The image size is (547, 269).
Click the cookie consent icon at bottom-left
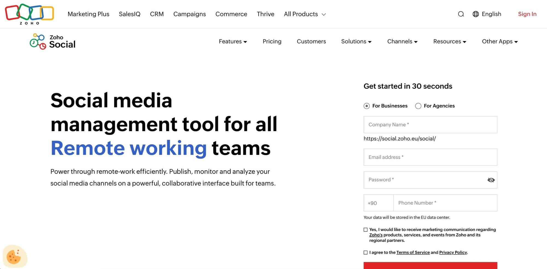click(15, 256)
